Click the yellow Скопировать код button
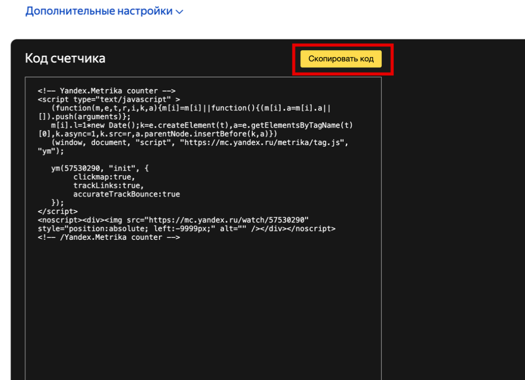Viewport: 525px width, 380px height. [341, 59]
